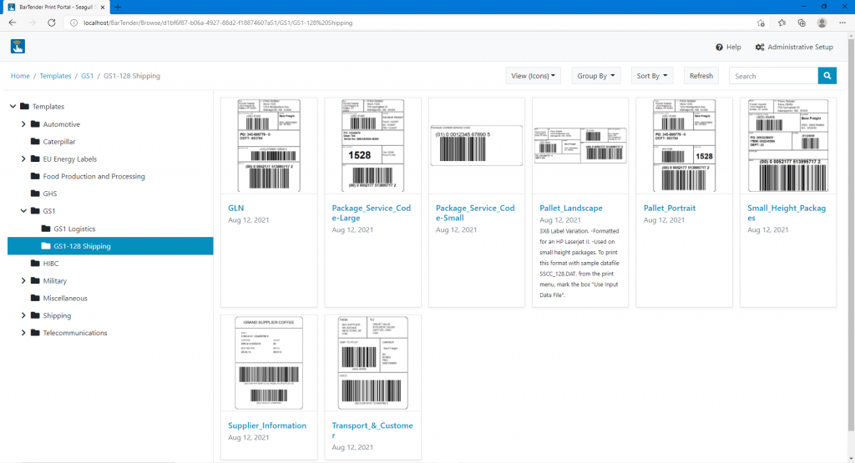Go to Home breadcrumb
This screenshot has width=855, height=463.
[x=20, y=76]
